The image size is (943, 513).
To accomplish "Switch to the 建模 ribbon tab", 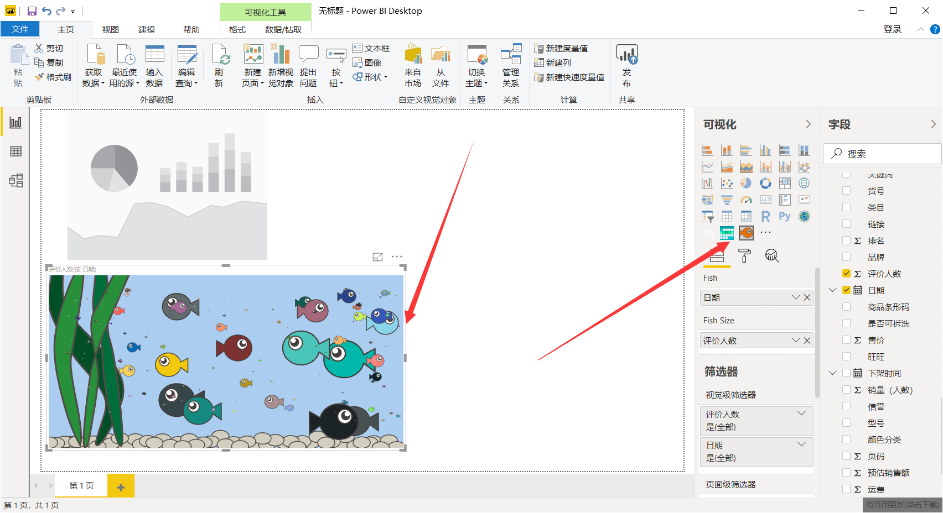I will [146, 29].
